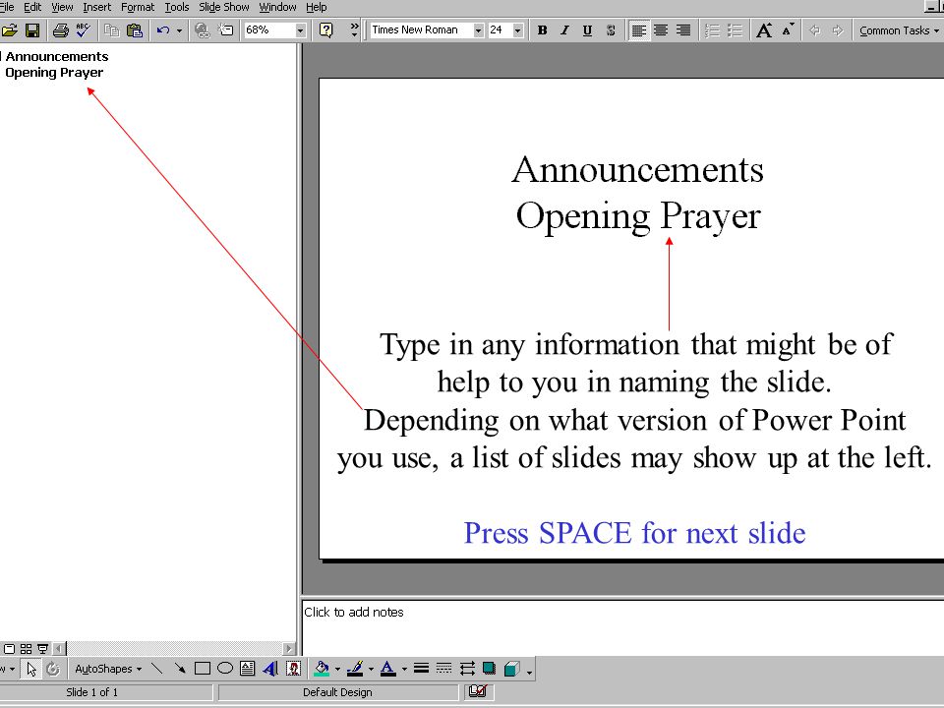Toggle Italic formatting
Viewport: 944px width, 708px height.
click(564, 30)
